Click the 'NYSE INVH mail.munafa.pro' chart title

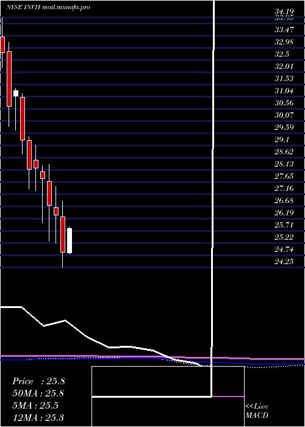(48, 7)
